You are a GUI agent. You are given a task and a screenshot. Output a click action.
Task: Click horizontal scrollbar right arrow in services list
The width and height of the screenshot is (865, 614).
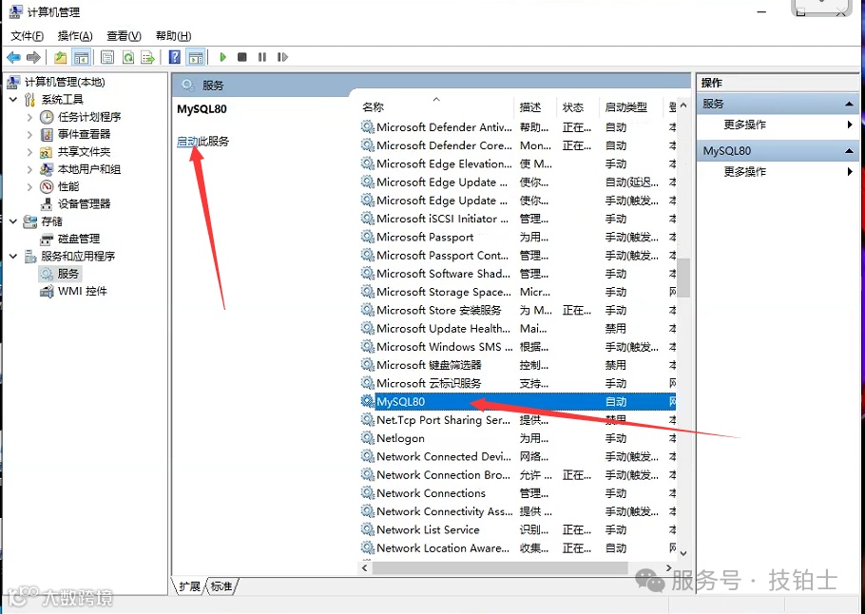[x=668, y=567]
